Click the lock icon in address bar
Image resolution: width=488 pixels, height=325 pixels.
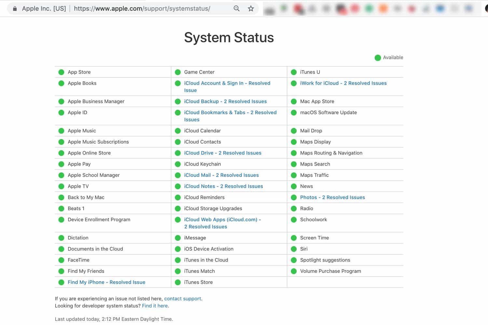pos(15,8)
